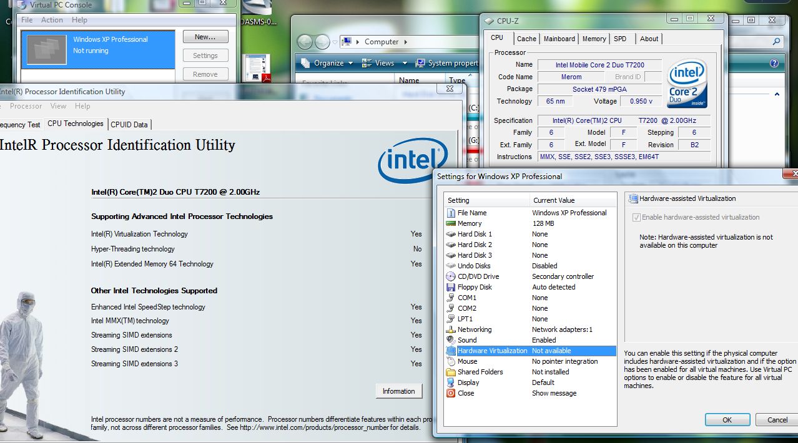The height and width of the screenshot is (443, 798).
Task: Click the CD/DVD Drive icon
Action: [451, 276]
